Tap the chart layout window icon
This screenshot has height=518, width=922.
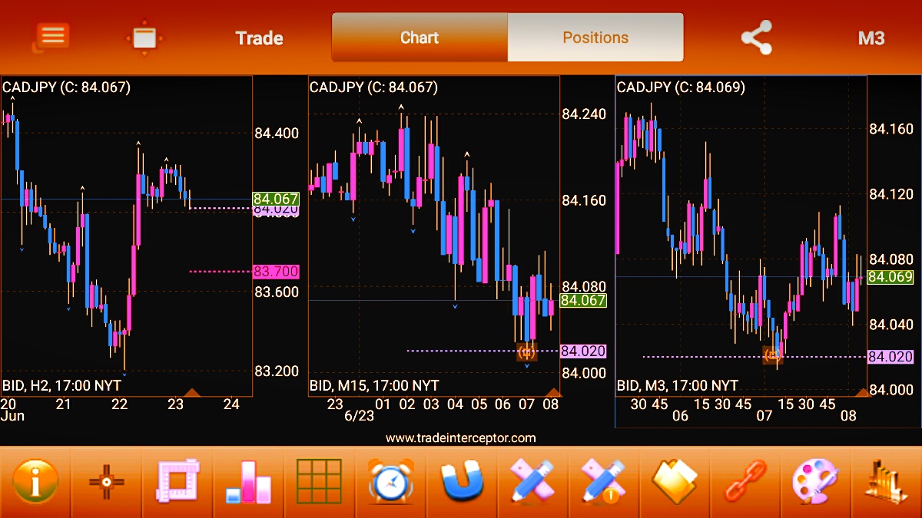144,38
